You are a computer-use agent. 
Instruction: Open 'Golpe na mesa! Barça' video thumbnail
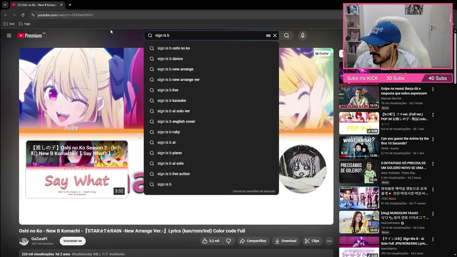[x=359, y=97]
